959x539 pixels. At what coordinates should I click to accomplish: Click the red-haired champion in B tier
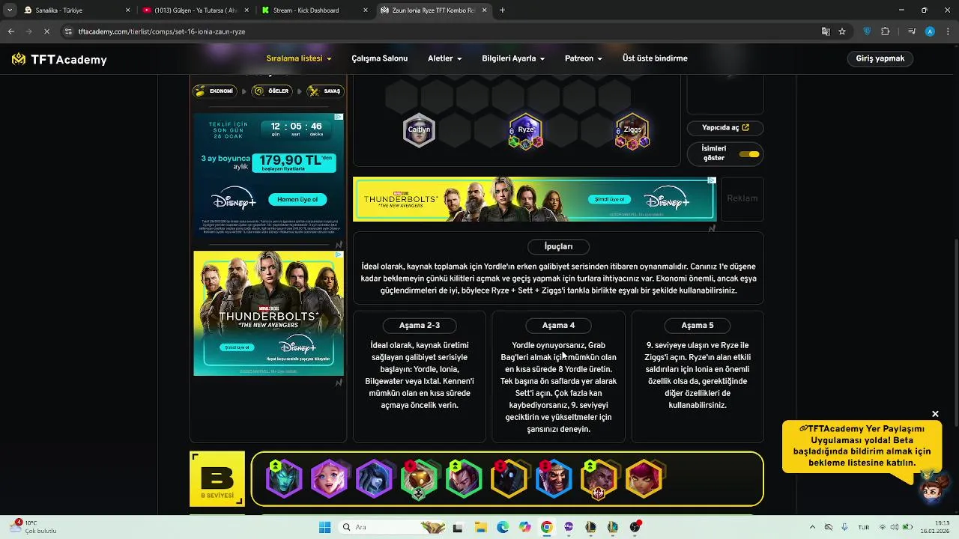[x=644, y=478]
